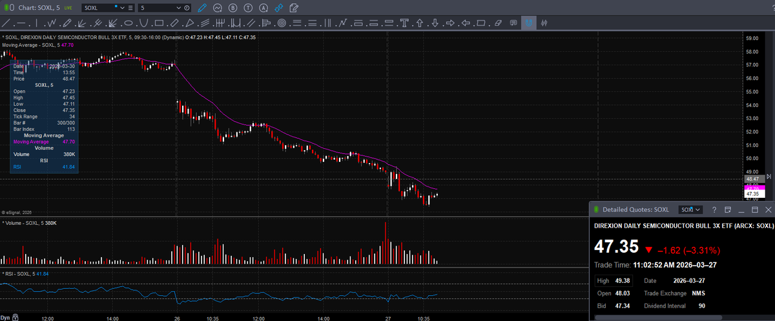Click the Detailed Quotes green window icon
Screen dimensions: 775x321
(x=597, y=209)
